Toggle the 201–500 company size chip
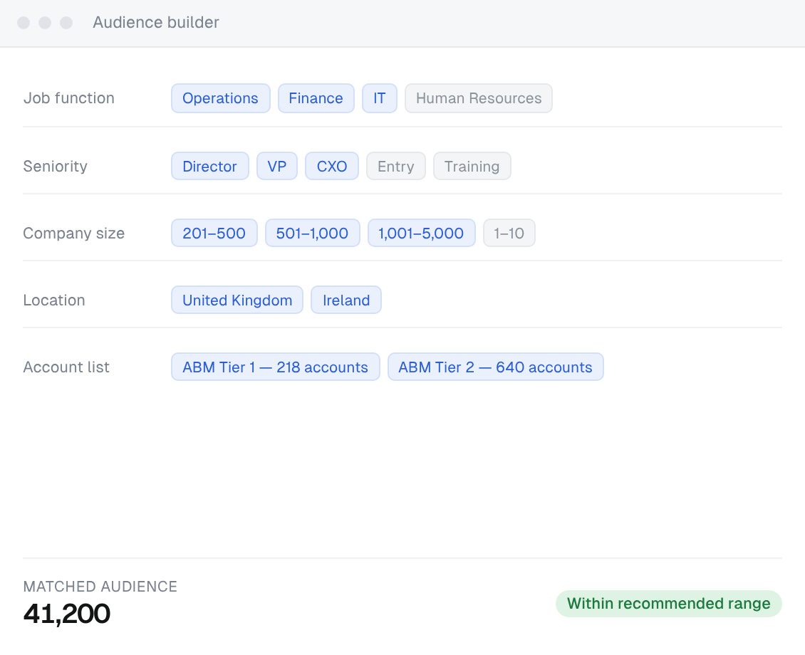The image size is (805, 655). click(x=214, y=233)
